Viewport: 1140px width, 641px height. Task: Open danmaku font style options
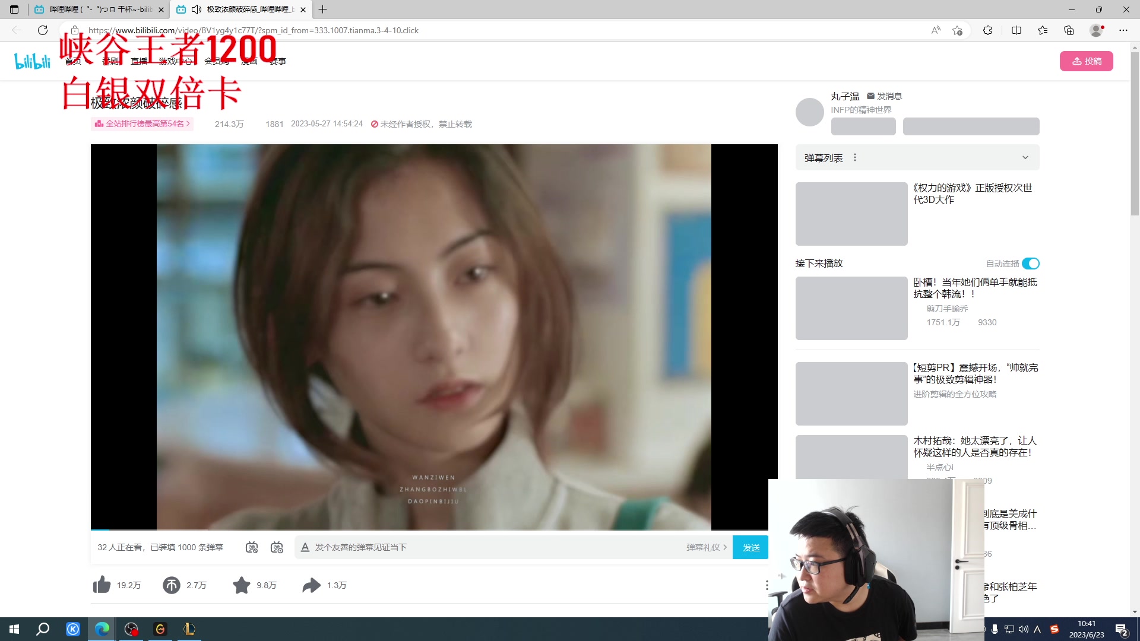(305, 547)
